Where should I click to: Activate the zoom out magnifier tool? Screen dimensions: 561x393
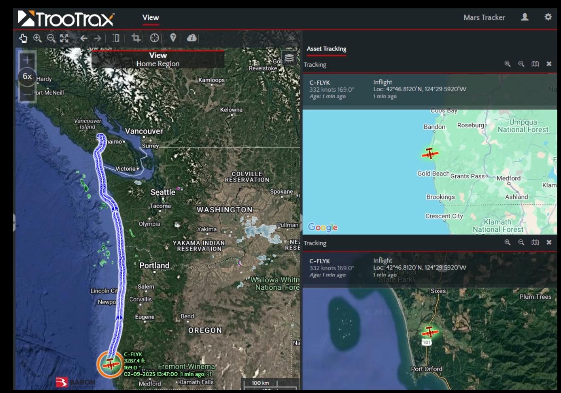(x=51, y=38)
